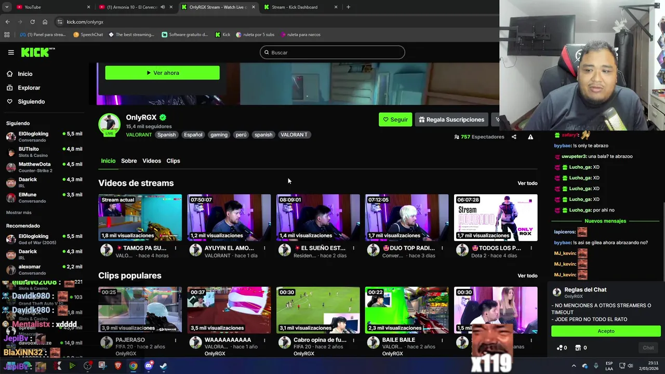Click Ver todo beside Videos de streams
Image resolution: width=665 pixels, height=374 pixels.
pyautogui.click(x=527, y=183)
